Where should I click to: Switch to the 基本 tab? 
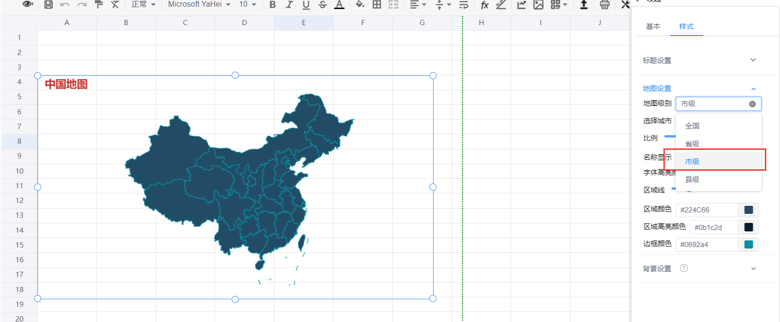(x=653, y=27)
